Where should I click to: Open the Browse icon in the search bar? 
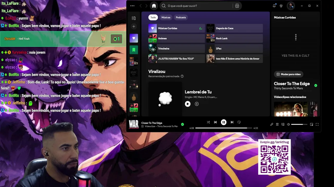(237, 6)
